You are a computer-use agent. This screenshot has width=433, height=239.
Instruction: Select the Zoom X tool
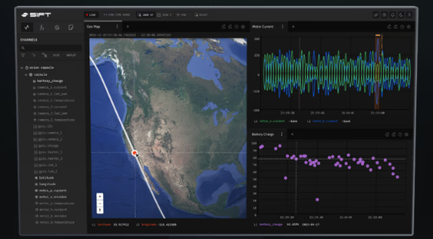164,15
